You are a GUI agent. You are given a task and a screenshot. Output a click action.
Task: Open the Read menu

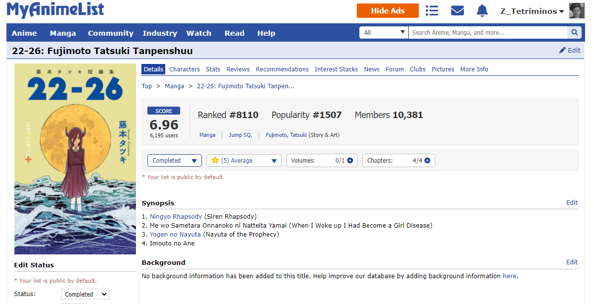click(x=235, y=33)
